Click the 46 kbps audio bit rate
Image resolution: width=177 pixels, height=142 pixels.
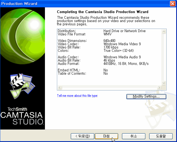point(109,60)
